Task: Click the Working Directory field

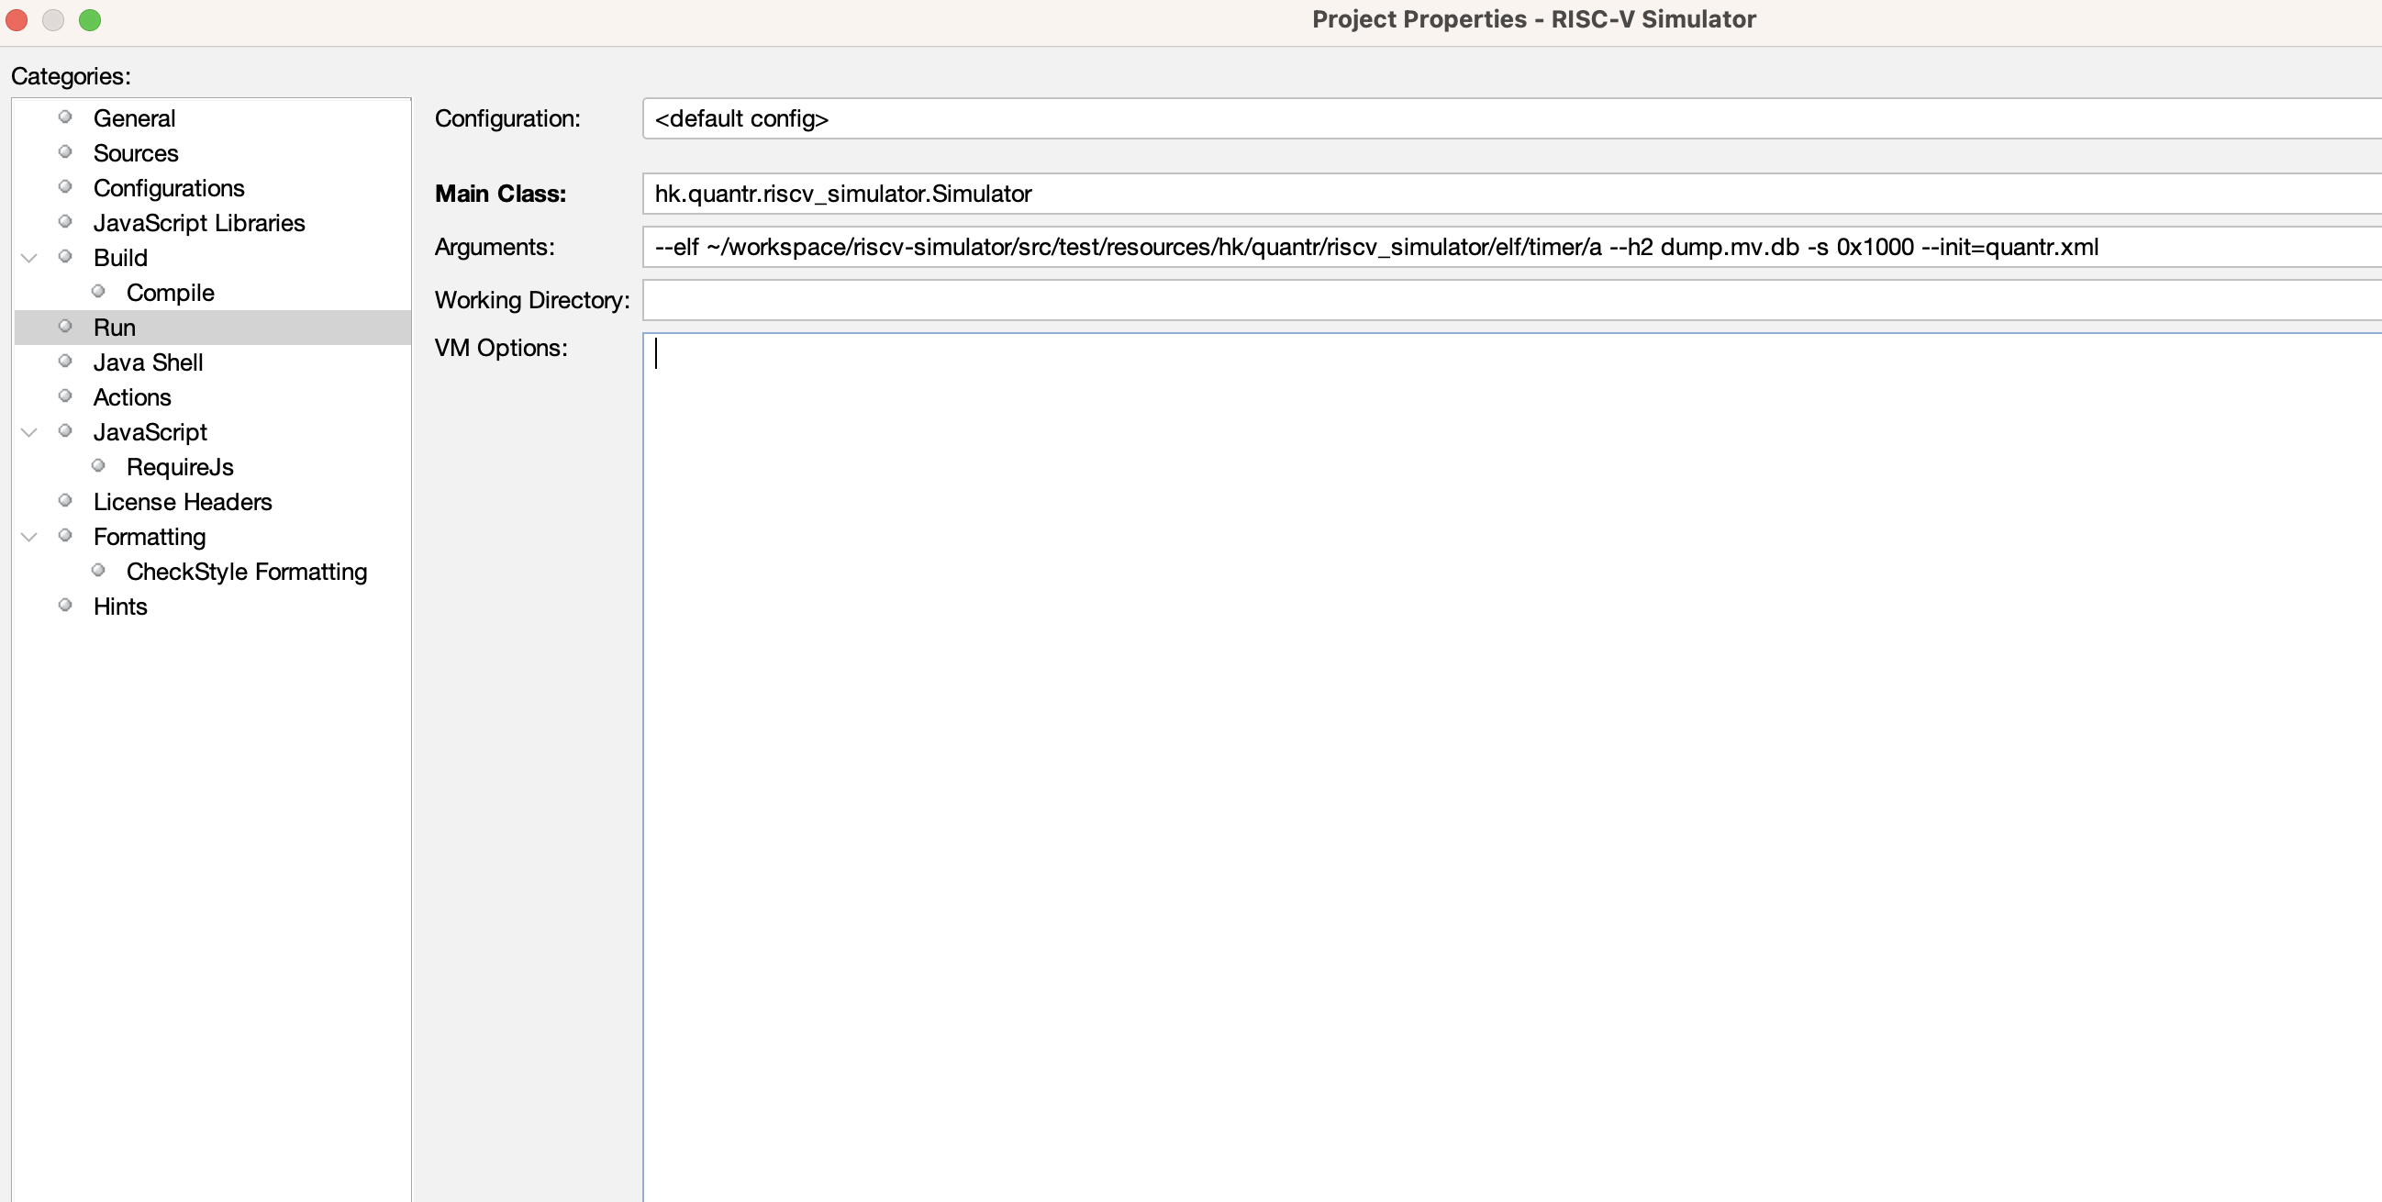Action: (1512, 301)
